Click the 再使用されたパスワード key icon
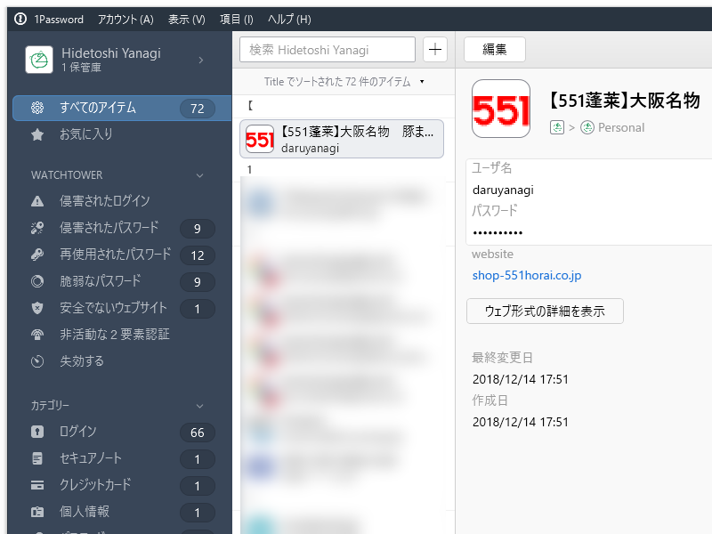The image size is (712, 534). pos(37,255)
